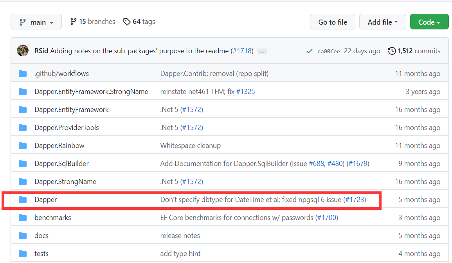
Task: Open the 'add type hint' commit
Action: pyautogui.click(x=180, y=254)
